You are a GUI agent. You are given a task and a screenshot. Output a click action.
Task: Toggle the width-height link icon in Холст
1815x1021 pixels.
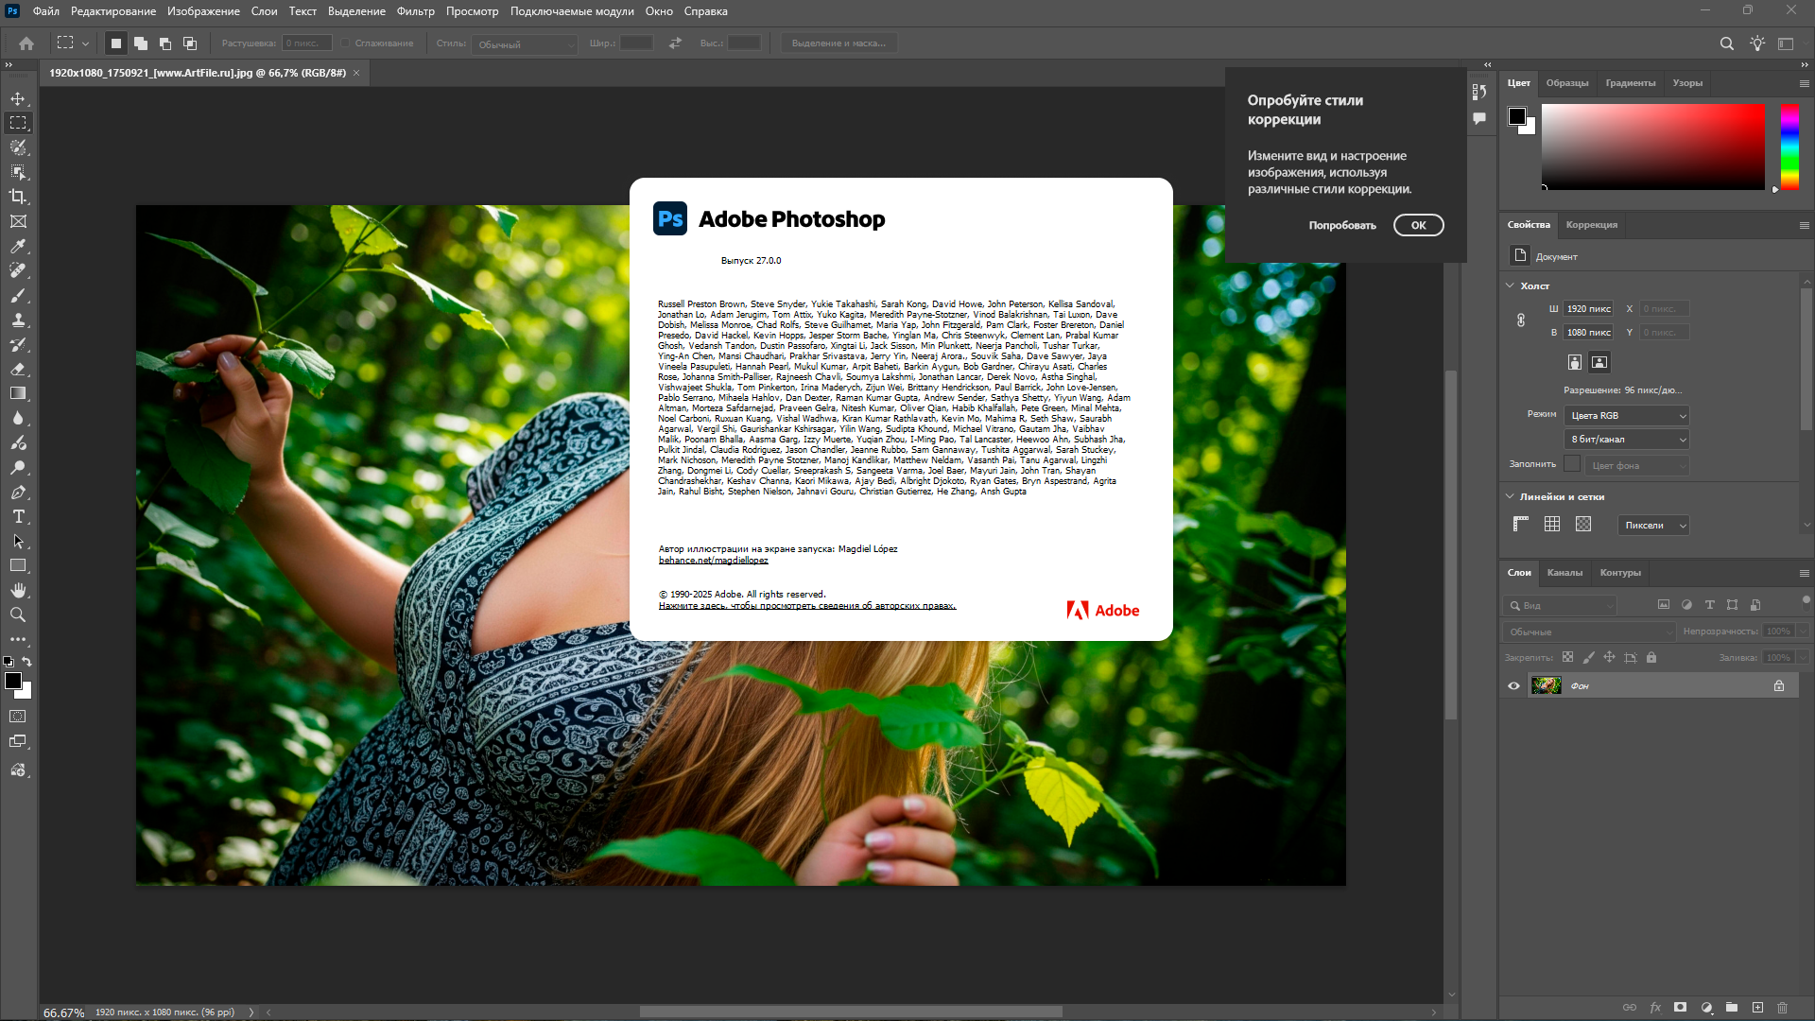click(1521, 320)
